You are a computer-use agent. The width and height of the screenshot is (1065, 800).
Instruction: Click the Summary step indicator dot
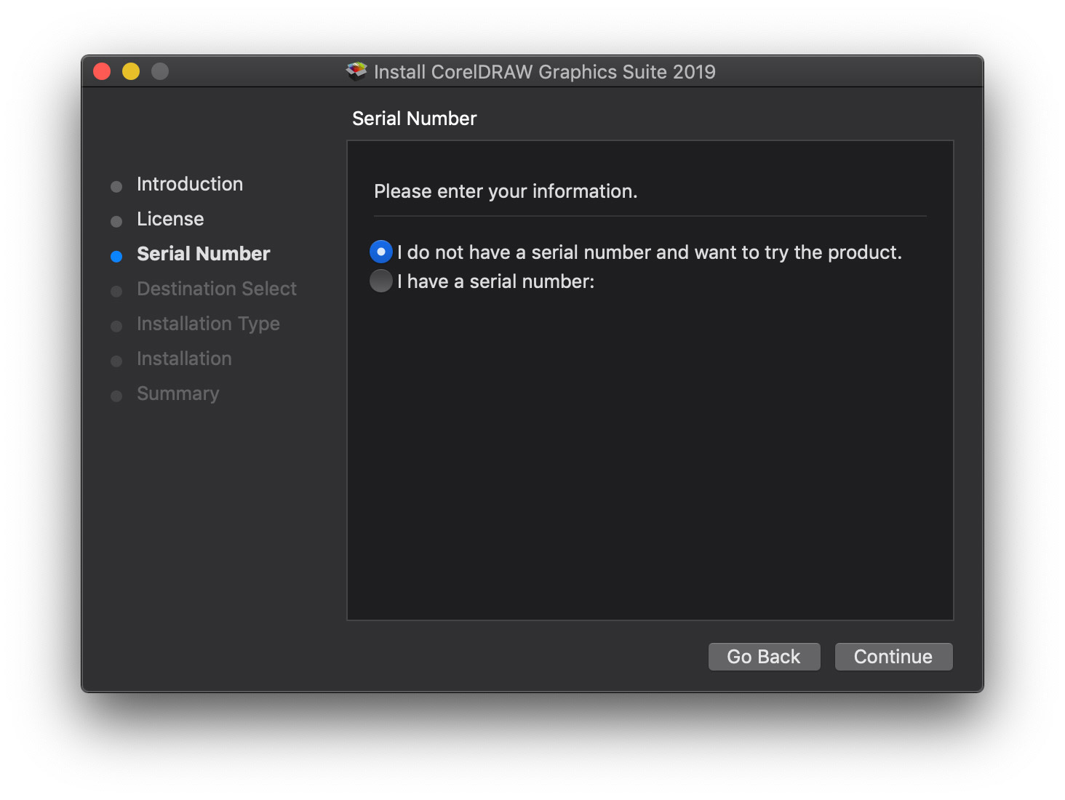tap(116, 395)
